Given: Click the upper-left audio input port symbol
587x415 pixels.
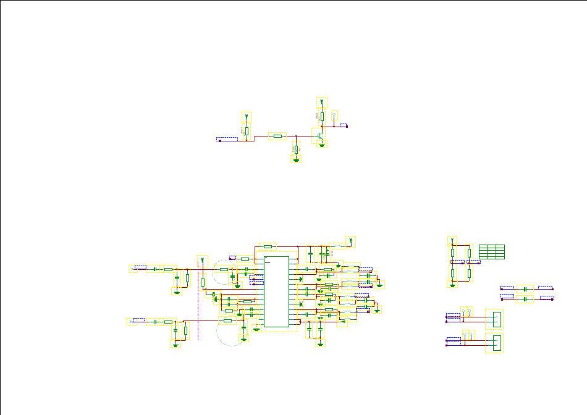Looking at the screenshot, I should (132, 269).
